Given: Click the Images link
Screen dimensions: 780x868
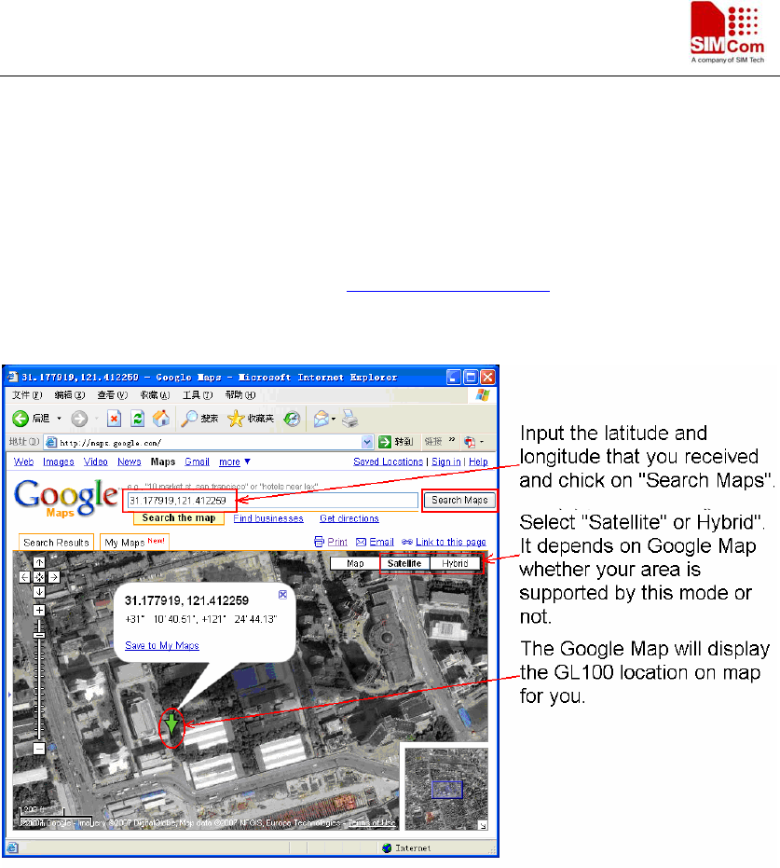Looking at the screenshot, I should [59, 462].
